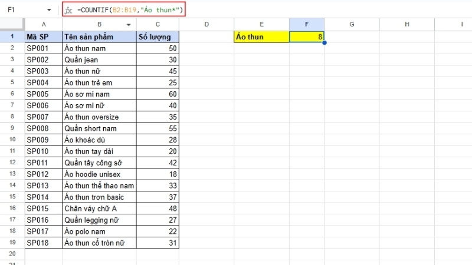Select row 19 header
The image size is (472, 265).
pos(12,243)
